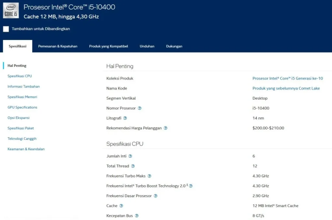This screenshot has height=220, width=332.
Task: Click the Frekuensi Dasar Prosesor info icon
Action: [155, 196]
